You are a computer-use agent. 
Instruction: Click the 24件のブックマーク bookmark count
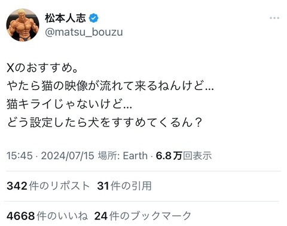tap(143, 216)
